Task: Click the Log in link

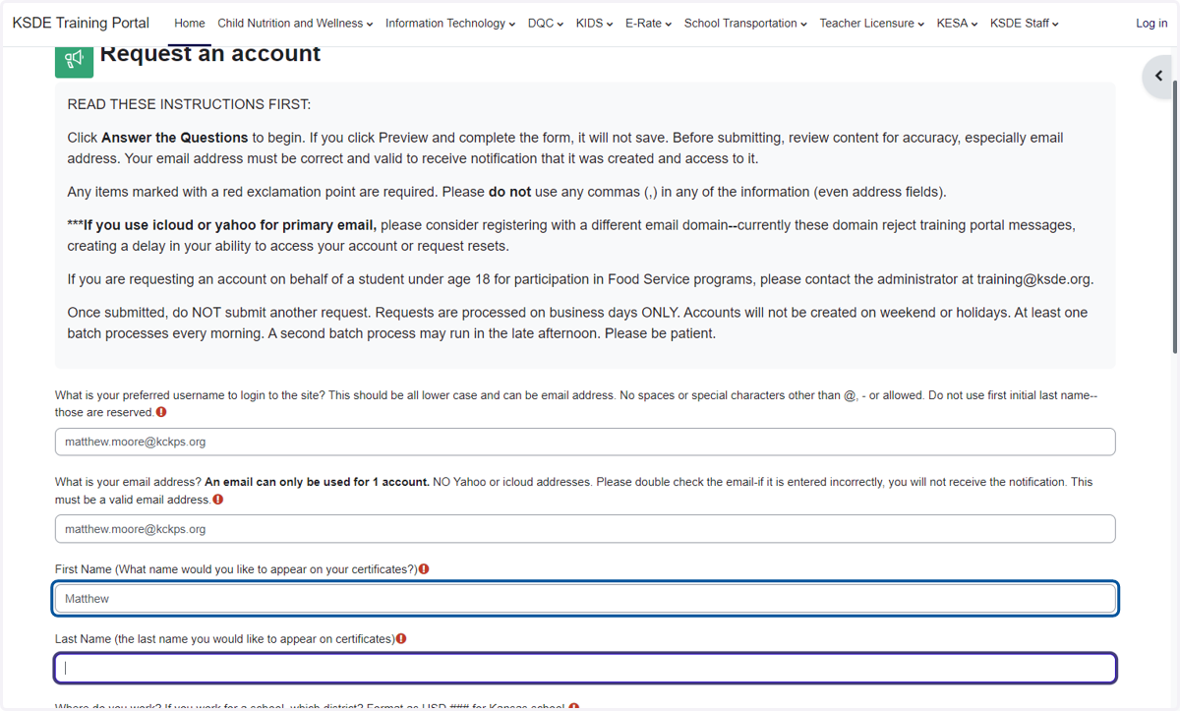Action: (x=1151, y=24)
